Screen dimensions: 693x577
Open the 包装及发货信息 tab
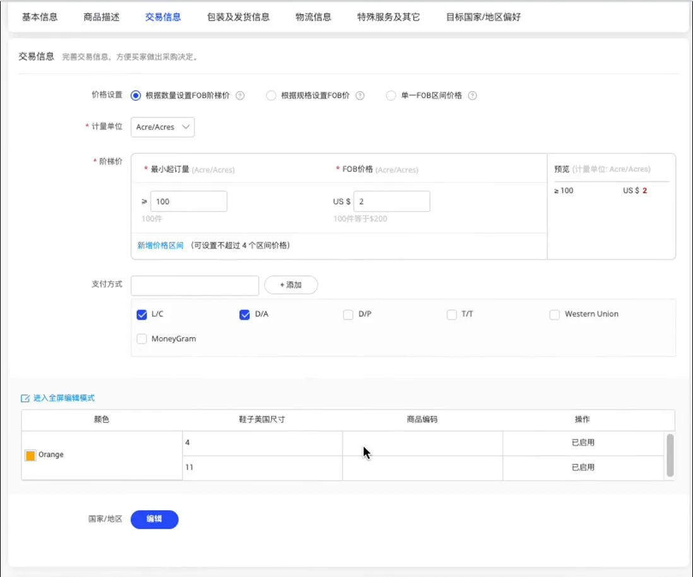pos(238,17)
